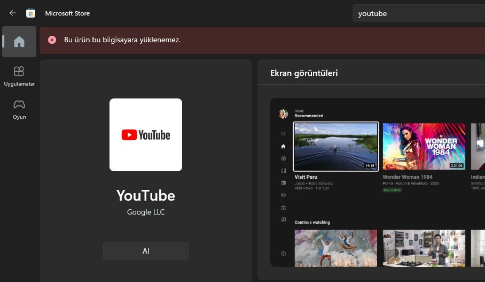This screenshot has height=282, width=485.
Task: Open the YouTube app screenshot preview
Action: tap(378, 182)
